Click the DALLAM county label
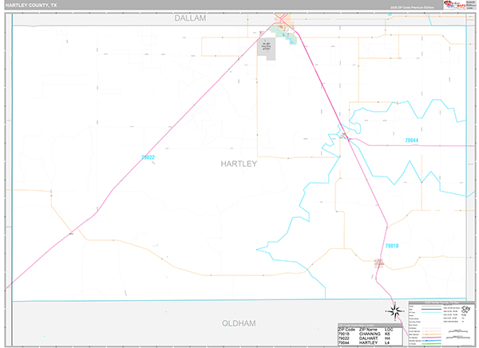The image size is (479, 348). 191,17
